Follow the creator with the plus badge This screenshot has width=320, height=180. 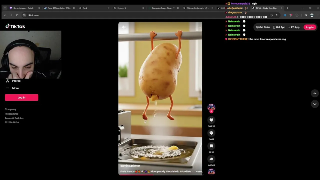211,111
